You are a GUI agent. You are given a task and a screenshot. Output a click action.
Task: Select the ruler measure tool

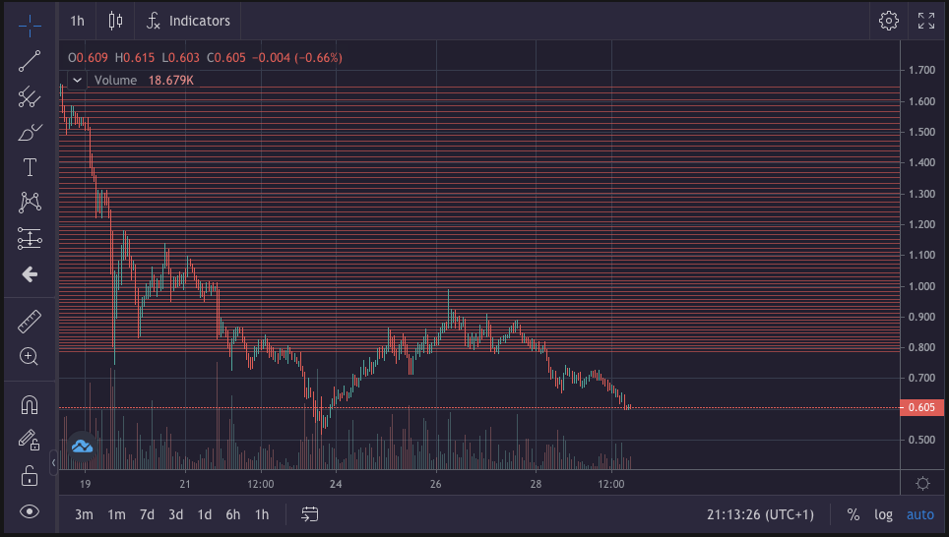(30, 322)
